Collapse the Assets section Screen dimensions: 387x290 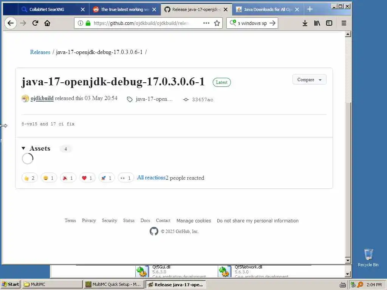point(36,148)
